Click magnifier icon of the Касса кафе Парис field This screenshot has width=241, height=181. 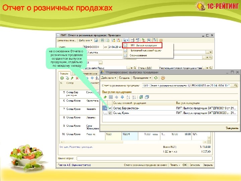click(135, 68)
